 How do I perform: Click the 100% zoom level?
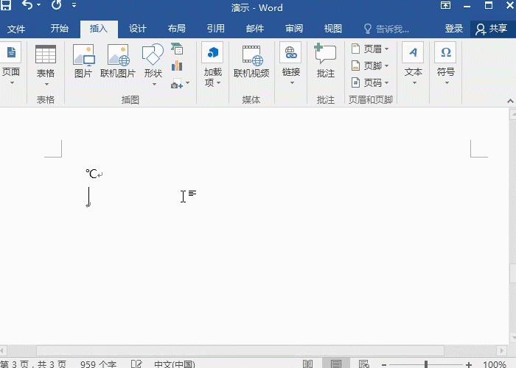coord(495,364)
